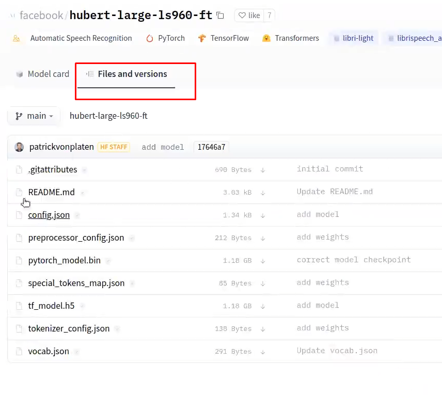Expand the main branch dropdown

pyautogui.click(x=34, y=116)
